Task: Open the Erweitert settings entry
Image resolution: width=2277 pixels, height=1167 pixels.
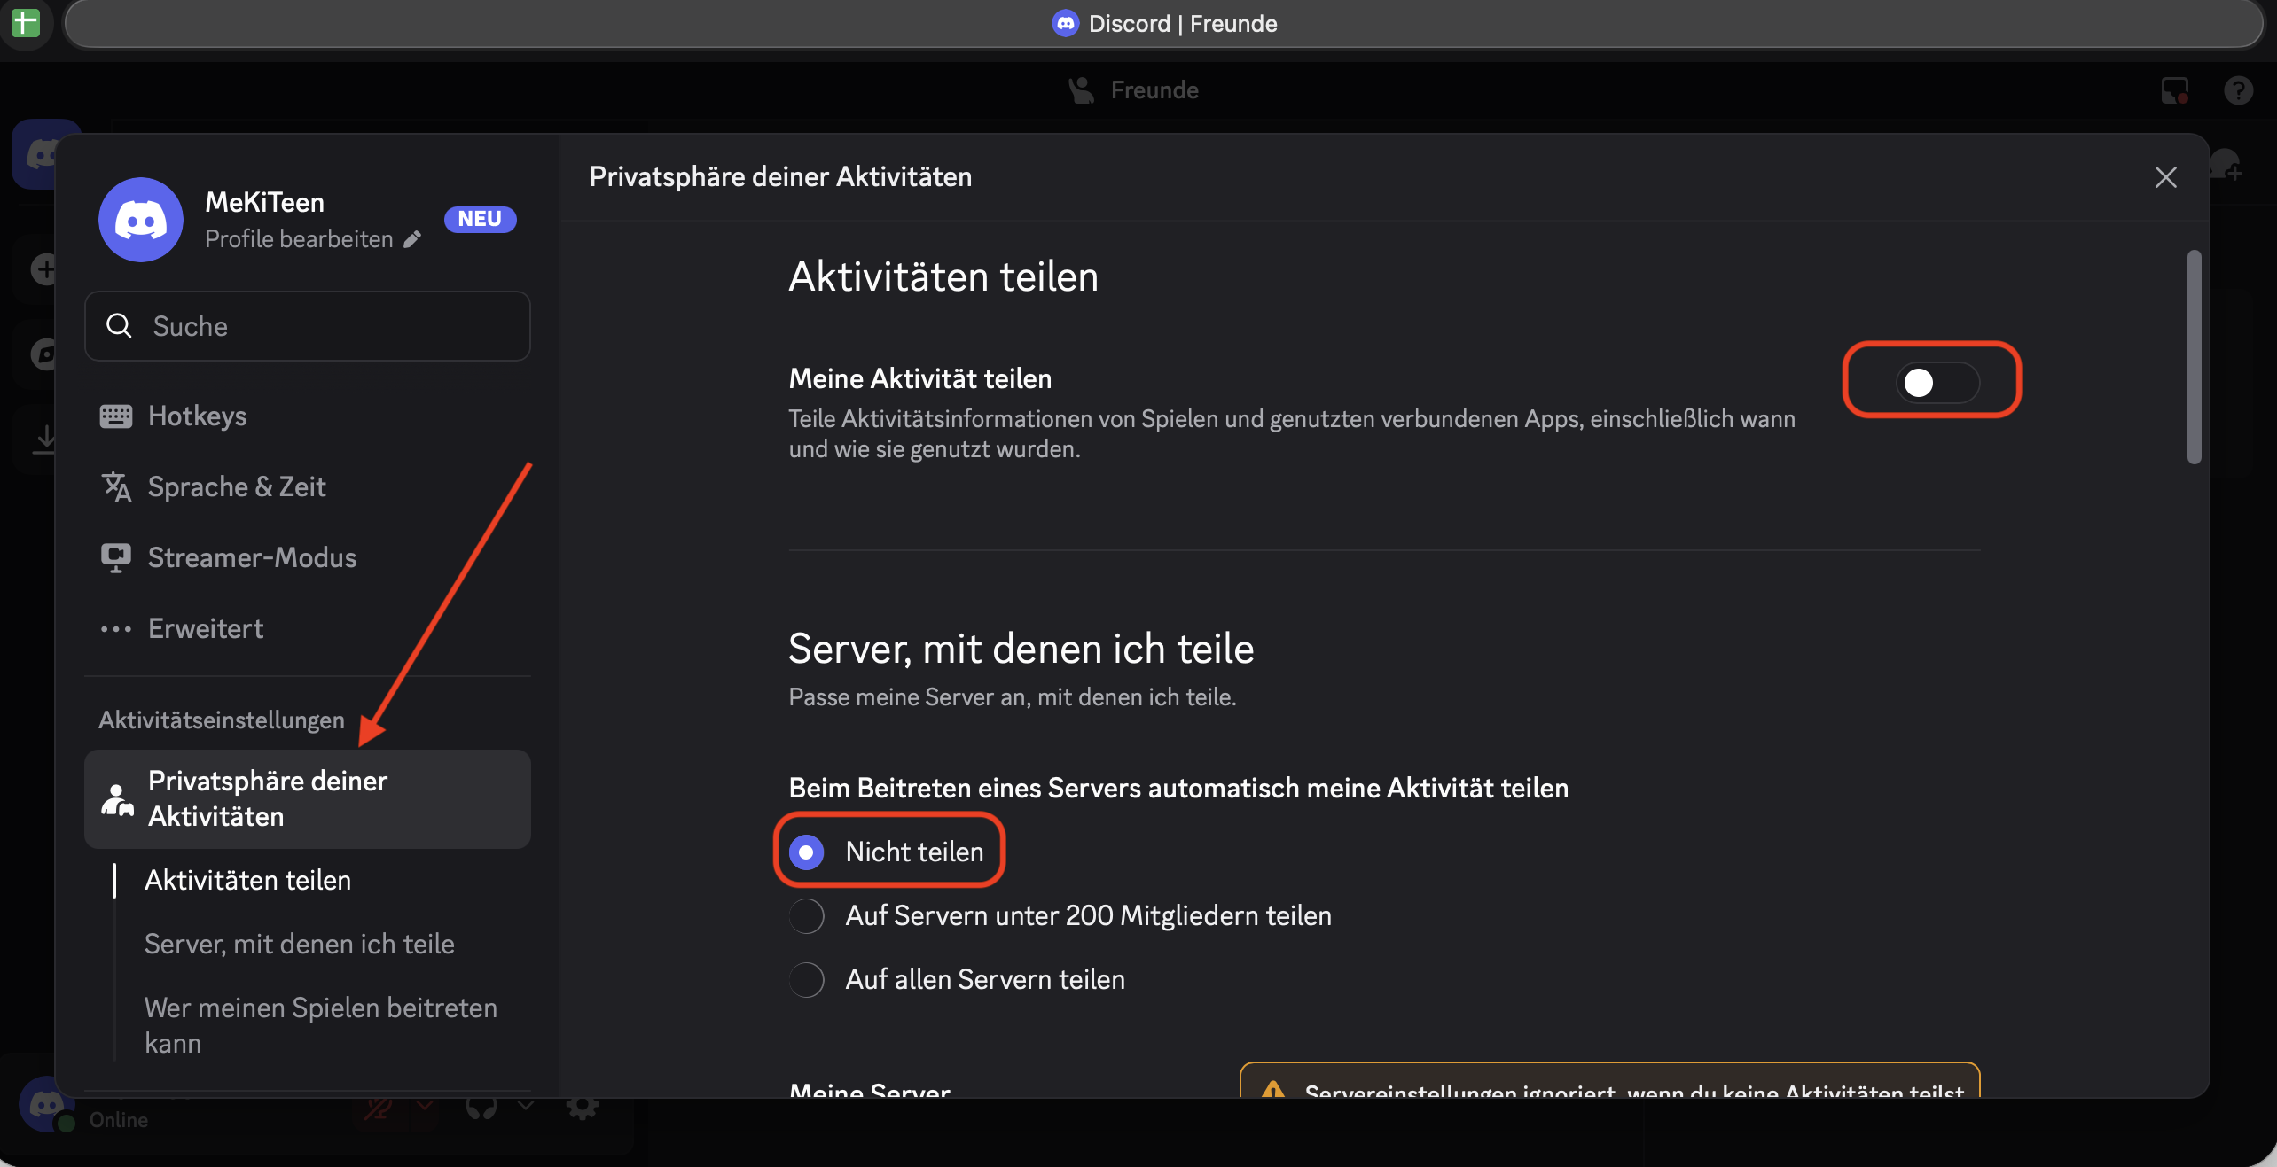Action: [206, 628]
